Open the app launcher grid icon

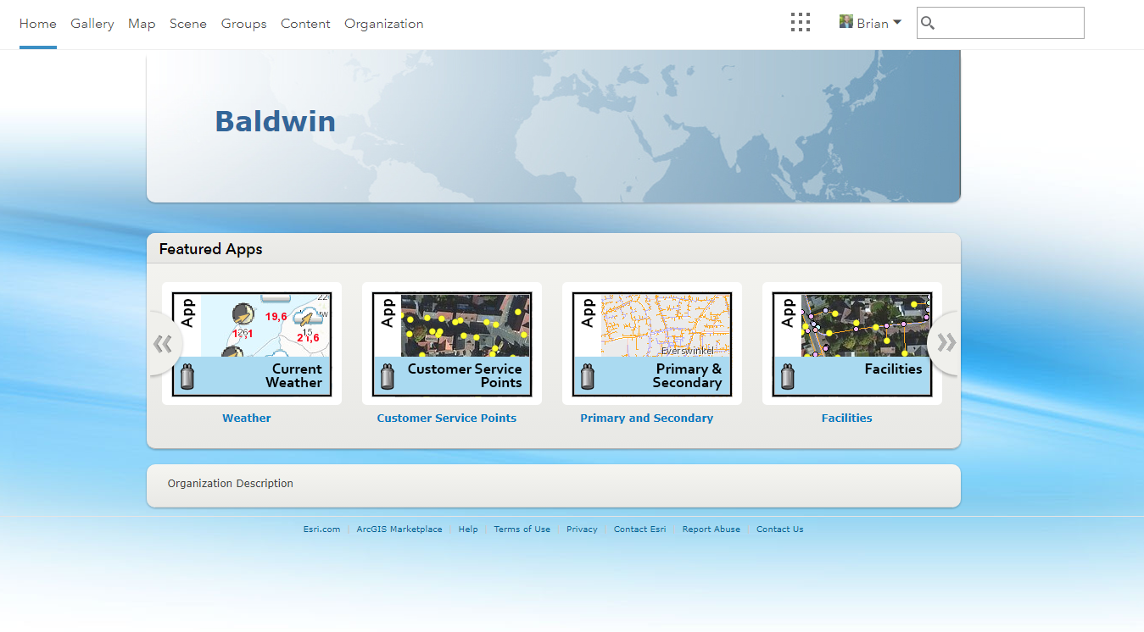coord(801,23)
